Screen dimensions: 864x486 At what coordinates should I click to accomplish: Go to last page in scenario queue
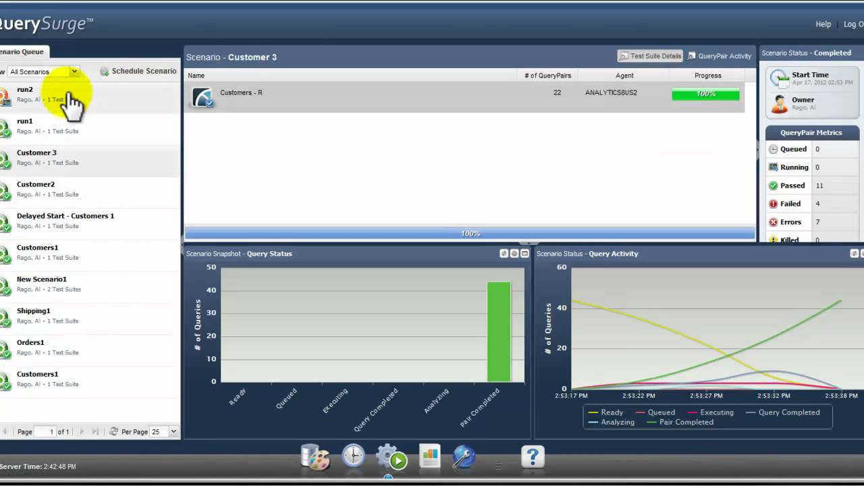(x=95, y=431)
